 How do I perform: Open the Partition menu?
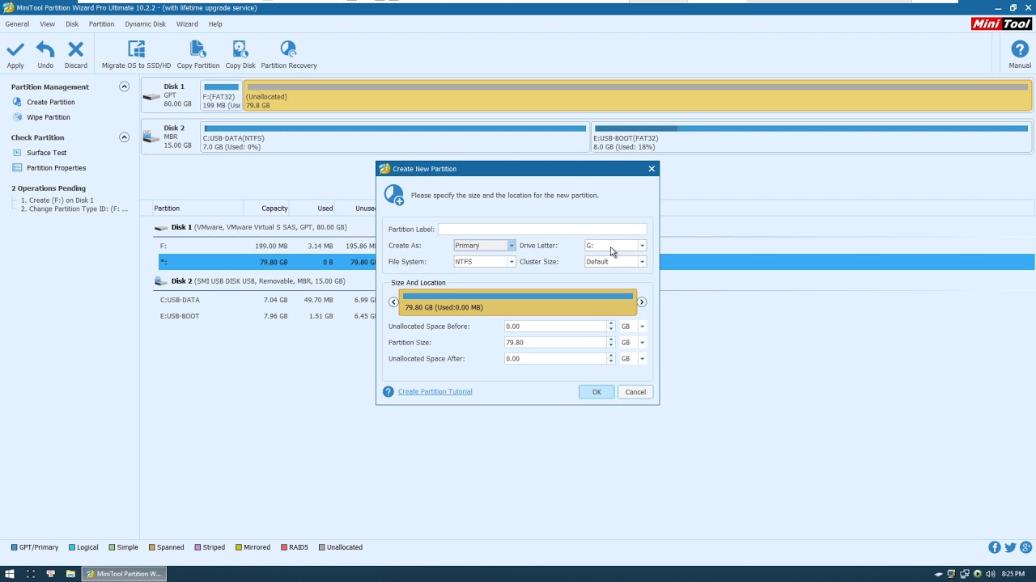click(x=101, y=24)
